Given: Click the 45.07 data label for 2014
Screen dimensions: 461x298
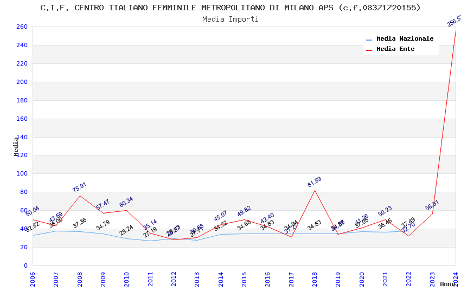Looking at the screenshot, I should 220,216.
